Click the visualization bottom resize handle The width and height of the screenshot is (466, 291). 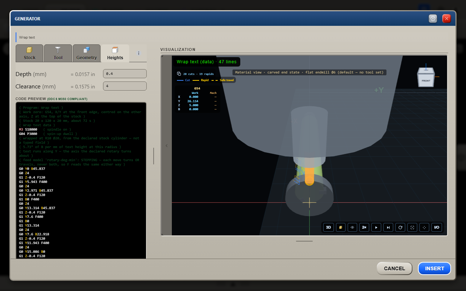(304, 241)
